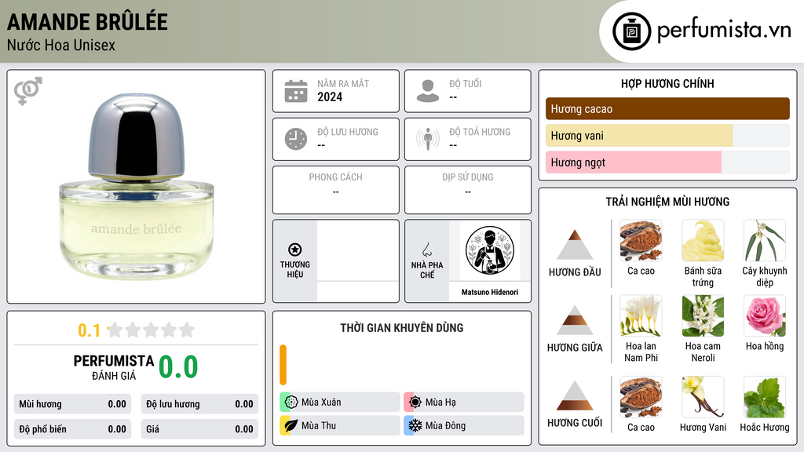Click the unisex gender symbol icon
This screenshot has height=452, width=804.
(27, 91)
